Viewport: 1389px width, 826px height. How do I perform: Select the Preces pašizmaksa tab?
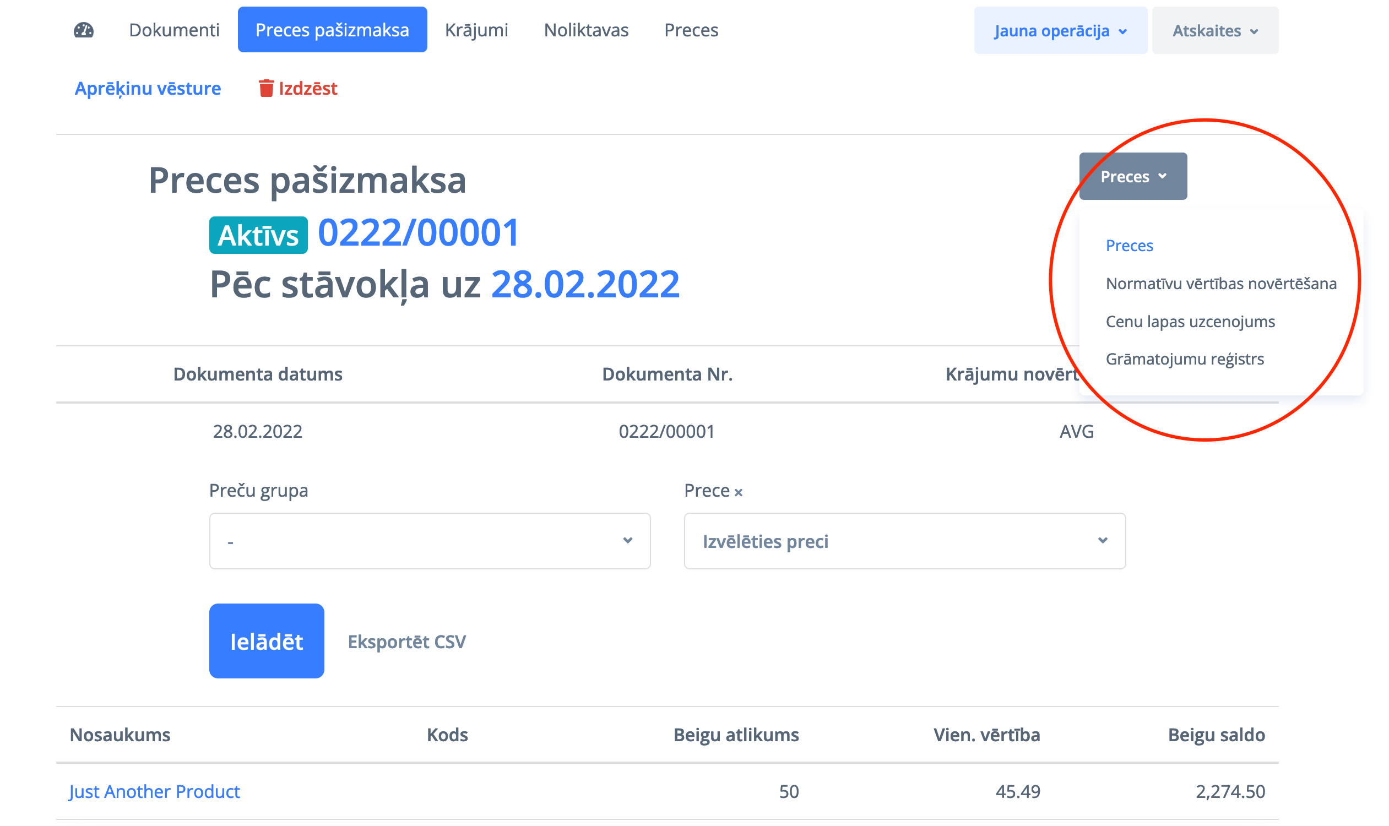click(x=332, y=30)
